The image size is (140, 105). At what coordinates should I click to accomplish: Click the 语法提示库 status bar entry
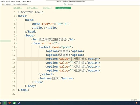(134, 100)
